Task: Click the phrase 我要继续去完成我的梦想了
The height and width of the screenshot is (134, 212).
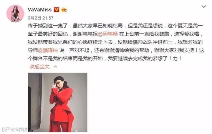Action: coord(138,59)
